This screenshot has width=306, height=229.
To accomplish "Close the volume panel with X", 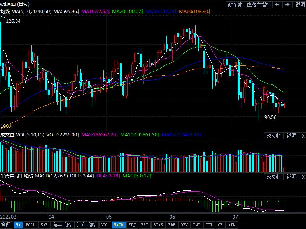I will pyautogui.click(x=303, y=136).
